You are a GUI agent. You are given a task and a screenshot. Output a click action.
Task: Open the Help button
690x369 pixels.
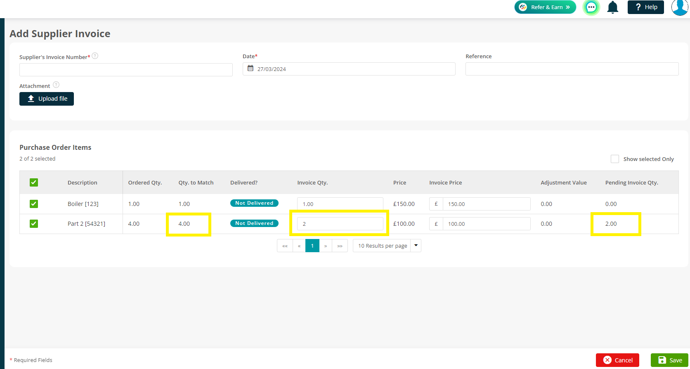(x=646, y=7)
